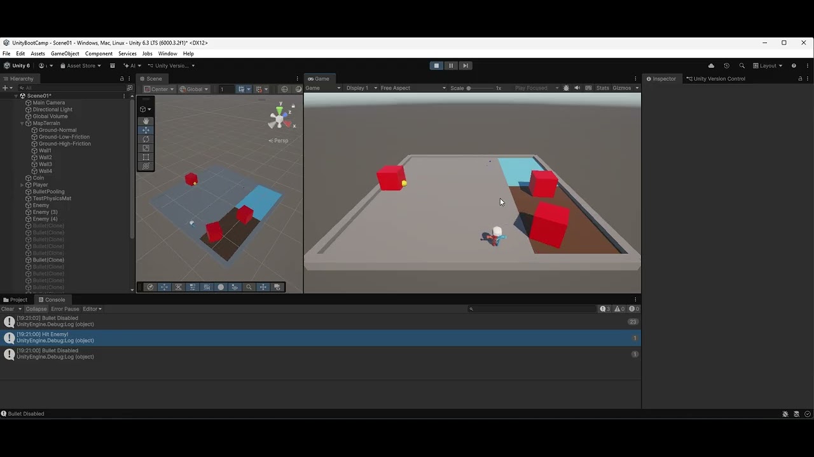This screenshot has height=457, width=814.
Task: Open the package store box icon
Action: (113, 65)
